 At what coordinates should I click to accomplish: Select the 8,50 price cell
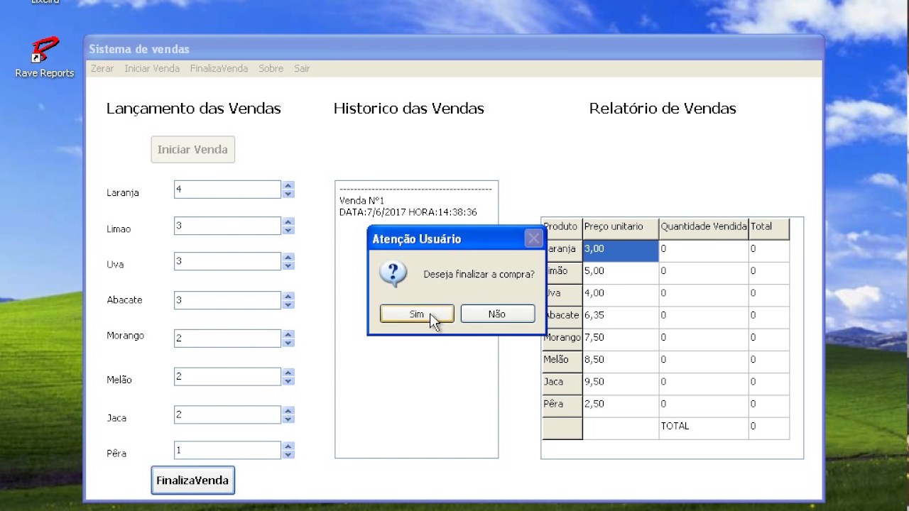tap(621, 361)
